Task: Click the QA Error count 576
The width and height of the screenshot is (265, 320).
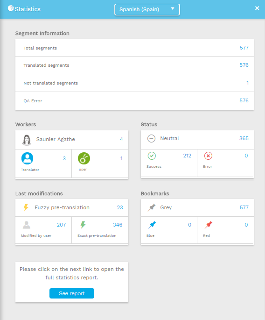Action: click(x=244, y=100)
